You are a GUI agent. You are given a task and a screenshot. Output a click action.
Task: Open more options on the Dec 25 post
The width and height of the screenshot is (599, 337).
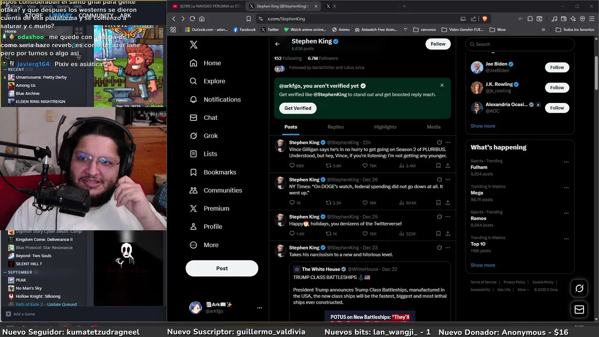(448, 217)
